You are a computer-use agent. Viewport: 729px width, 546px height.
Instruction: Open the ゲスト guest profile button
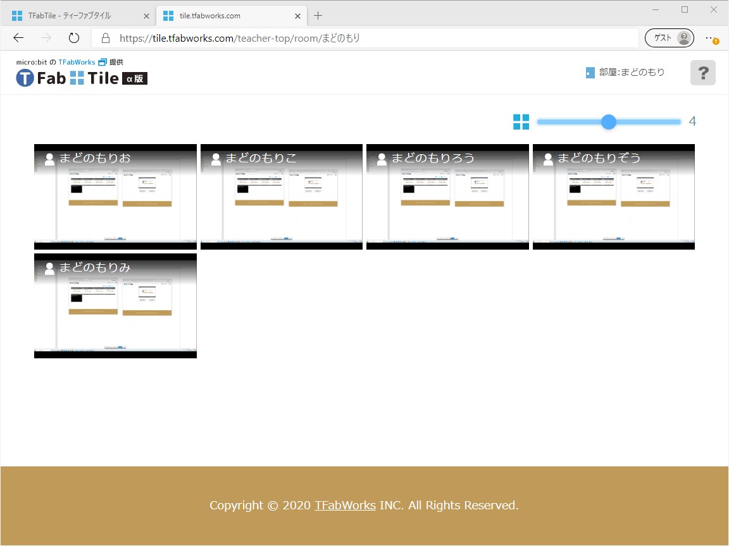[x=669, y=38]
